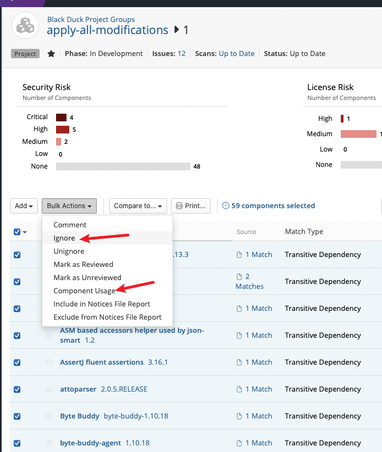Uncheck the ASM based accessors helper checkbox

point(17,336)
